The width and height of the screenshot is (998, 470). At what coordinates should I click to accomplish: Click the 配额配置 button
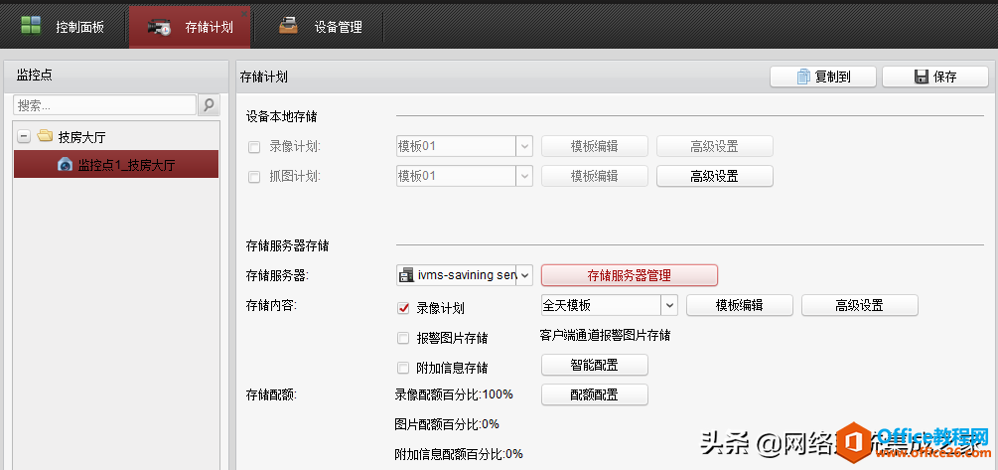[595, 394]
